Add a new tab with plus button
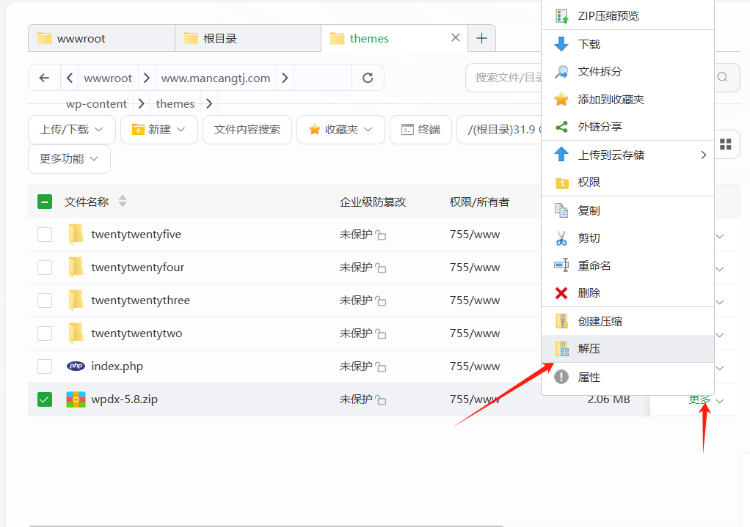Image resolution: width=750 pixels, height=527 pixels. tap(481, 39)
